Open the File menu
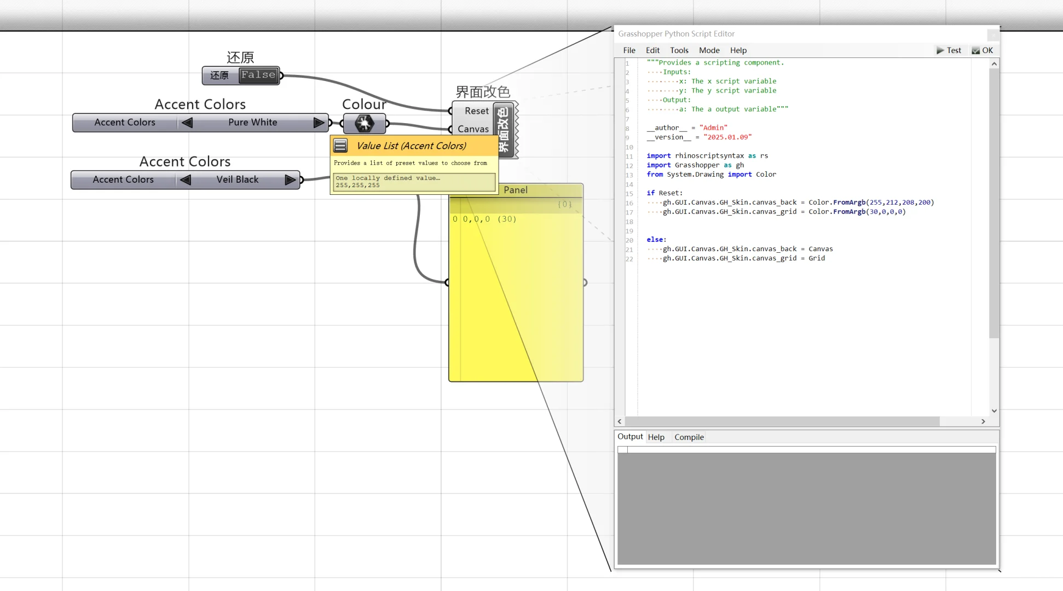The width and height of the screenshot is (1063, 591). tap(629, 50)
